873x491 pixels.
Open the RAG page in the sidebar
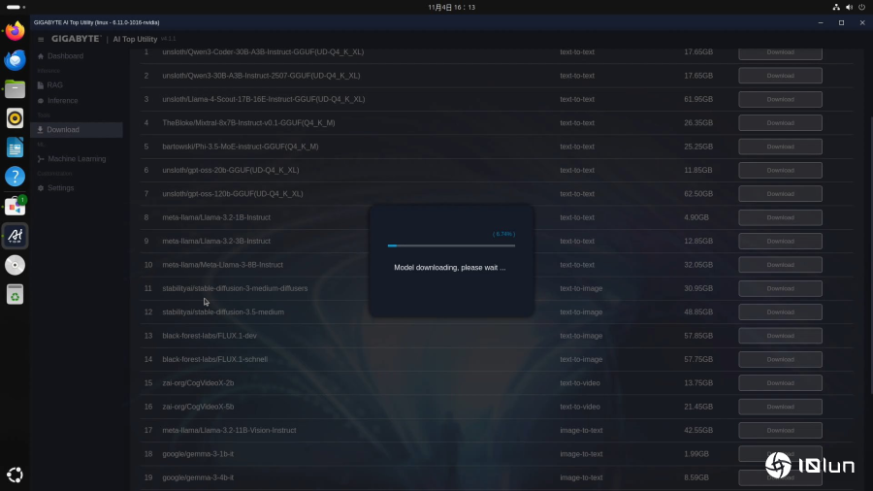tap(54, 85)
